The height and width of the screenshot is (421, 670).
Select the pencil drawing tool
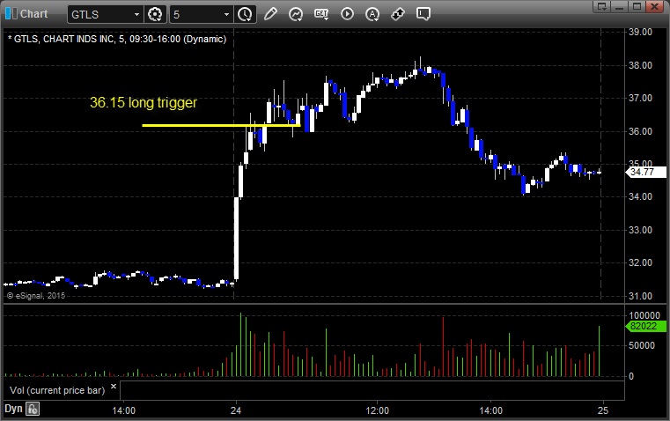(x=270, y=14)
